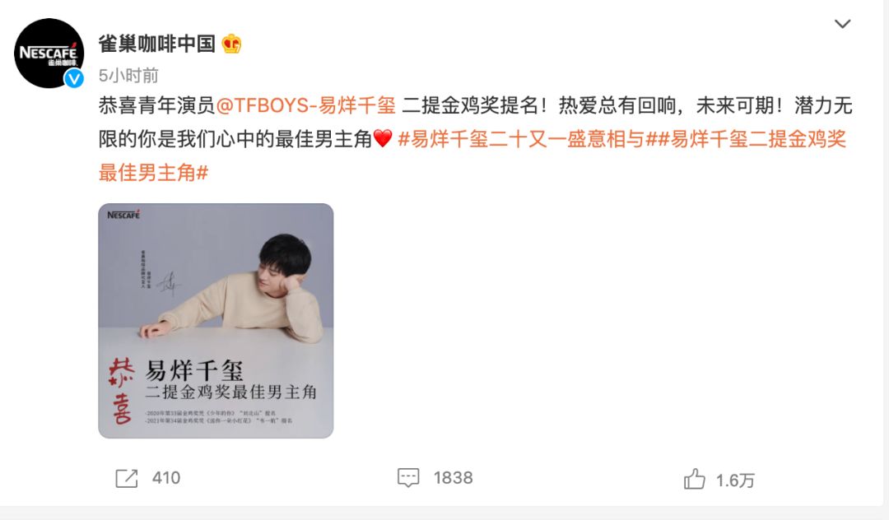Click the repost count 410
Screen dimensions: 889x520
click(166, 478)
